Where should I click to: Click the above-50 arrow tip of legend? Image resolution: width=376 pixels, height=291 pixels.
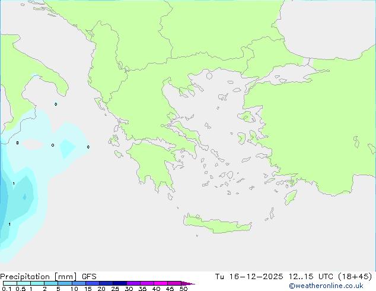pyautogui.click(x=188, y=283)
